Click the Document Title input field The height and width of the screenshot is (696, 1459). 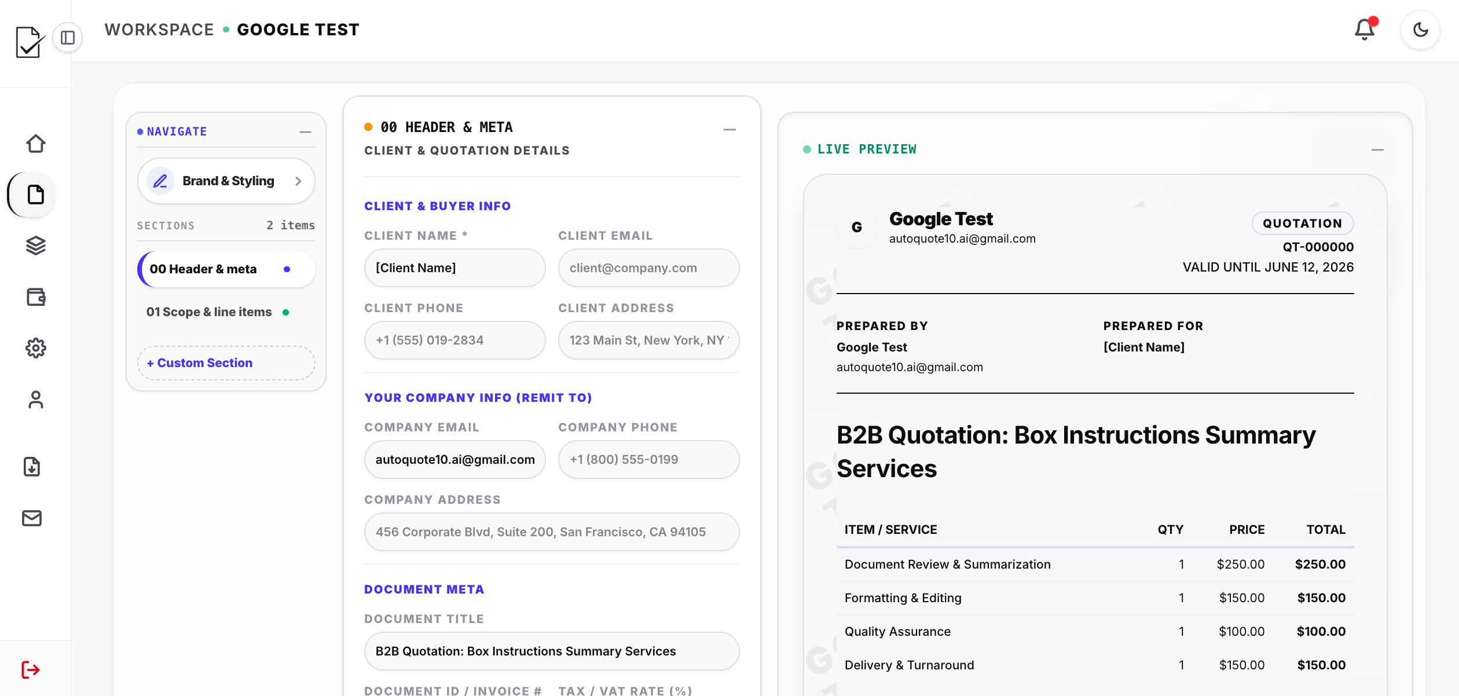pos(552,651)
